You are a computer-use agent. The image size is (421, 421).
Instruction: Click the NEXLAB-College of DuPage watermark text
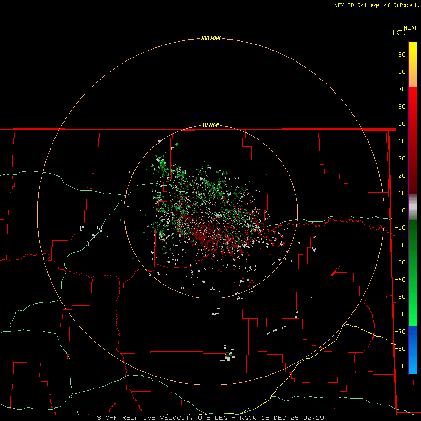click(376, 5)
